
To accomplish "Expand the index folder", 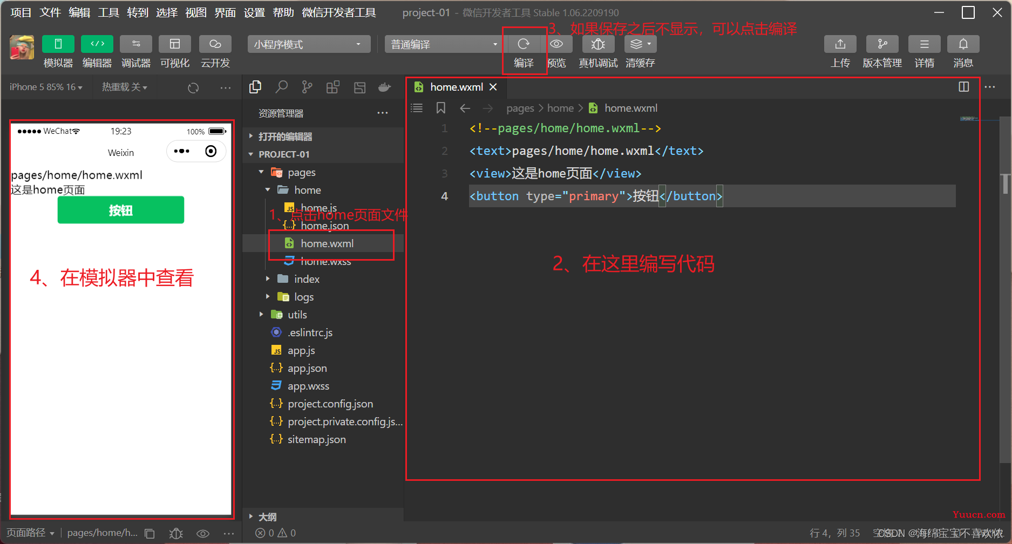I will coord(323,279).
